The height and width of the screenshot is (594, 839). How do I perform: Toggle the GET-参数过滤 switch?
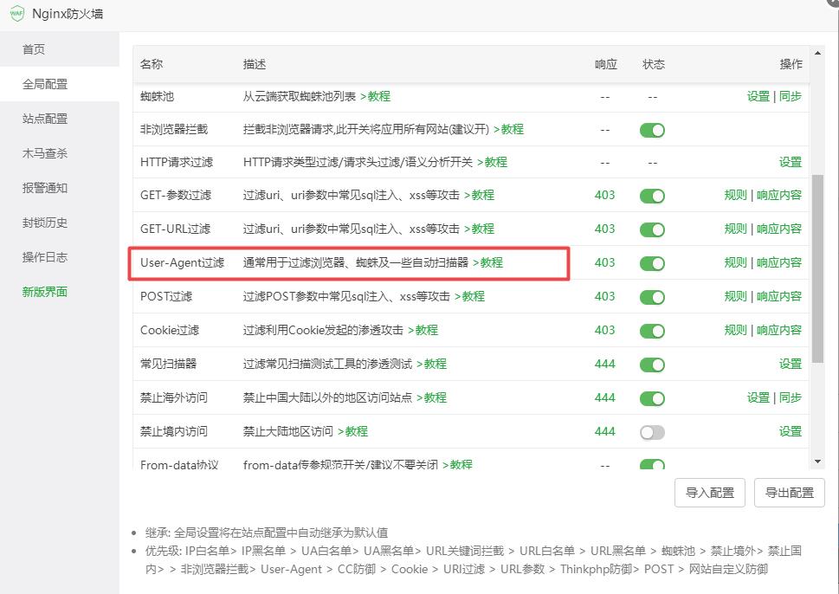coord(652,196)
